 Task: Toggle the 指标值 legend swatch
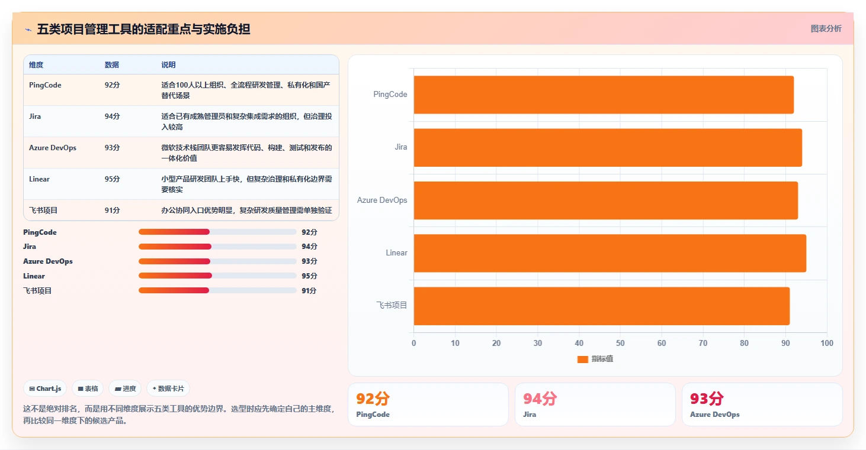583,359
